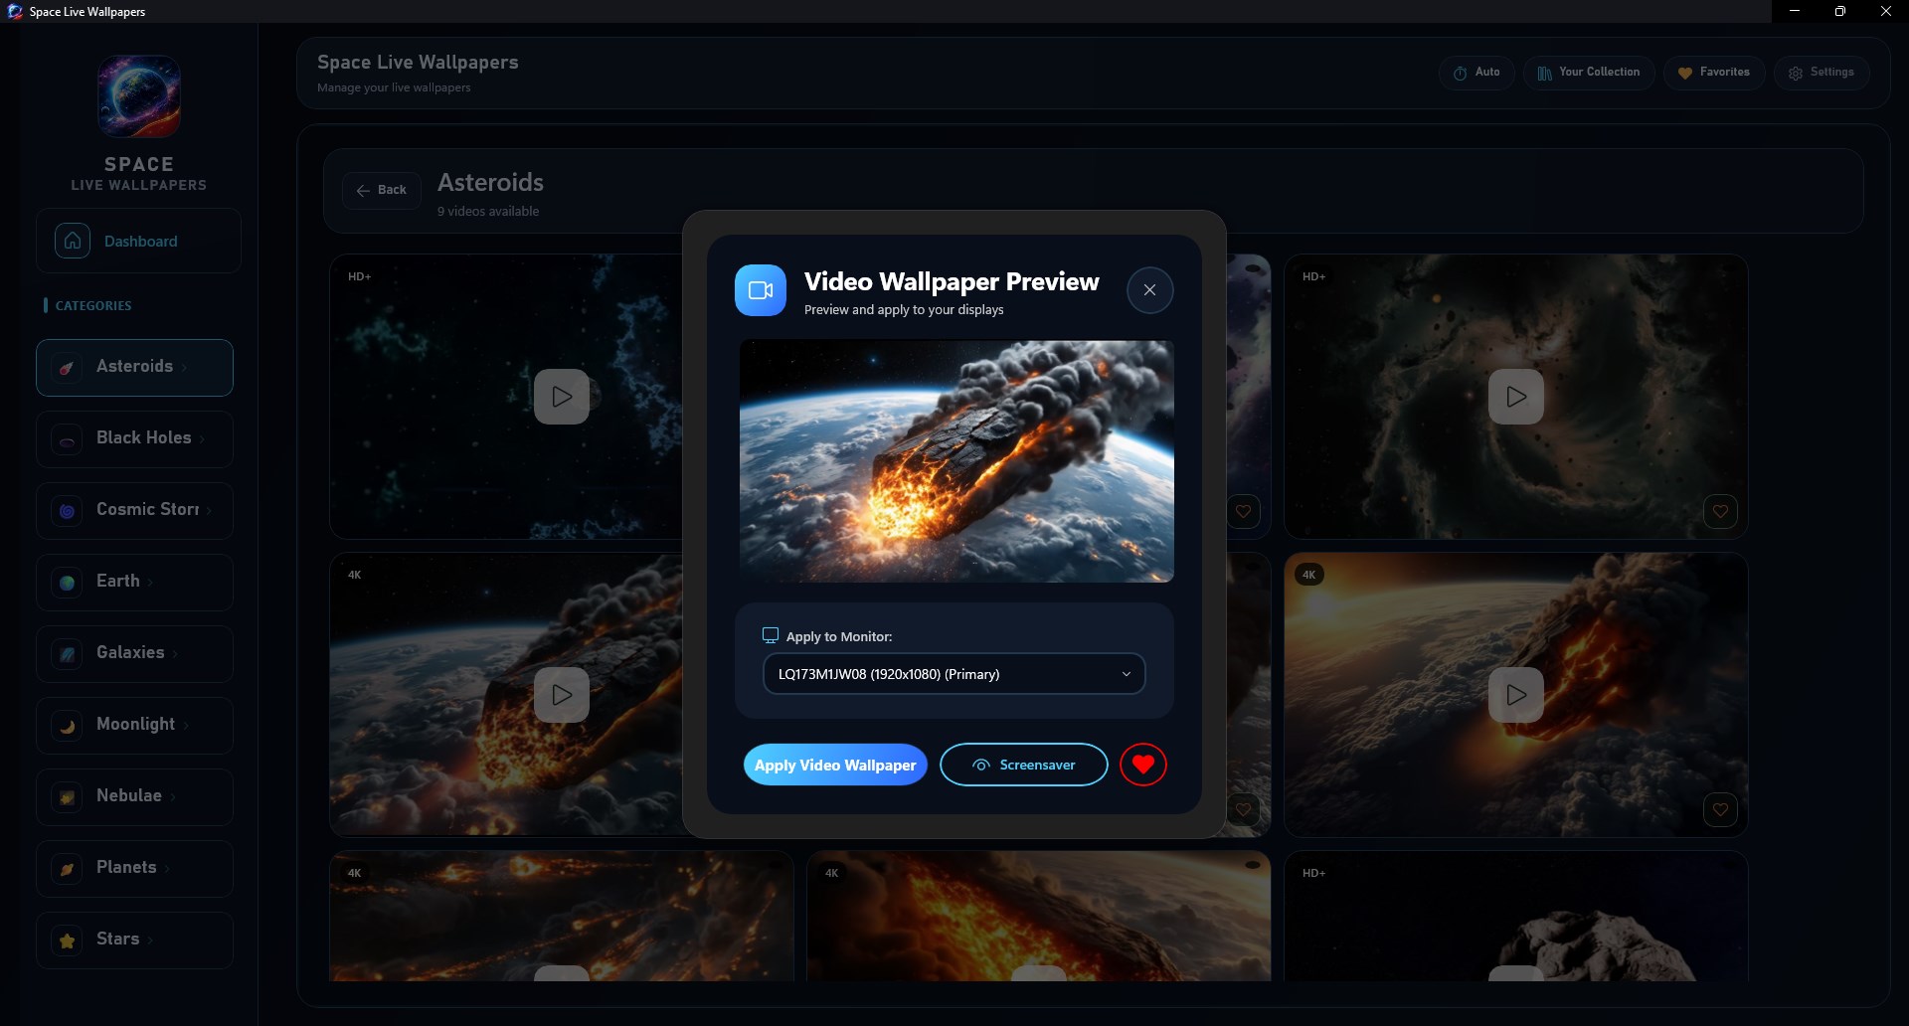
Task: Click the Cosmic Storm category icon
Action: [x=67, y=511]
